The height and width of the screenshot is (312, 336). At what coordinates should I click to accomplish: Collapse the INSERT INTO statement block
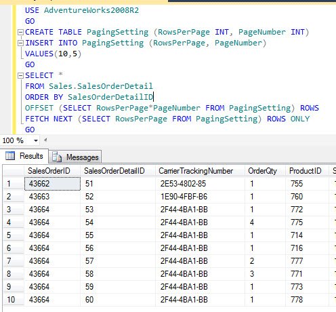click(x=20, y=43)
